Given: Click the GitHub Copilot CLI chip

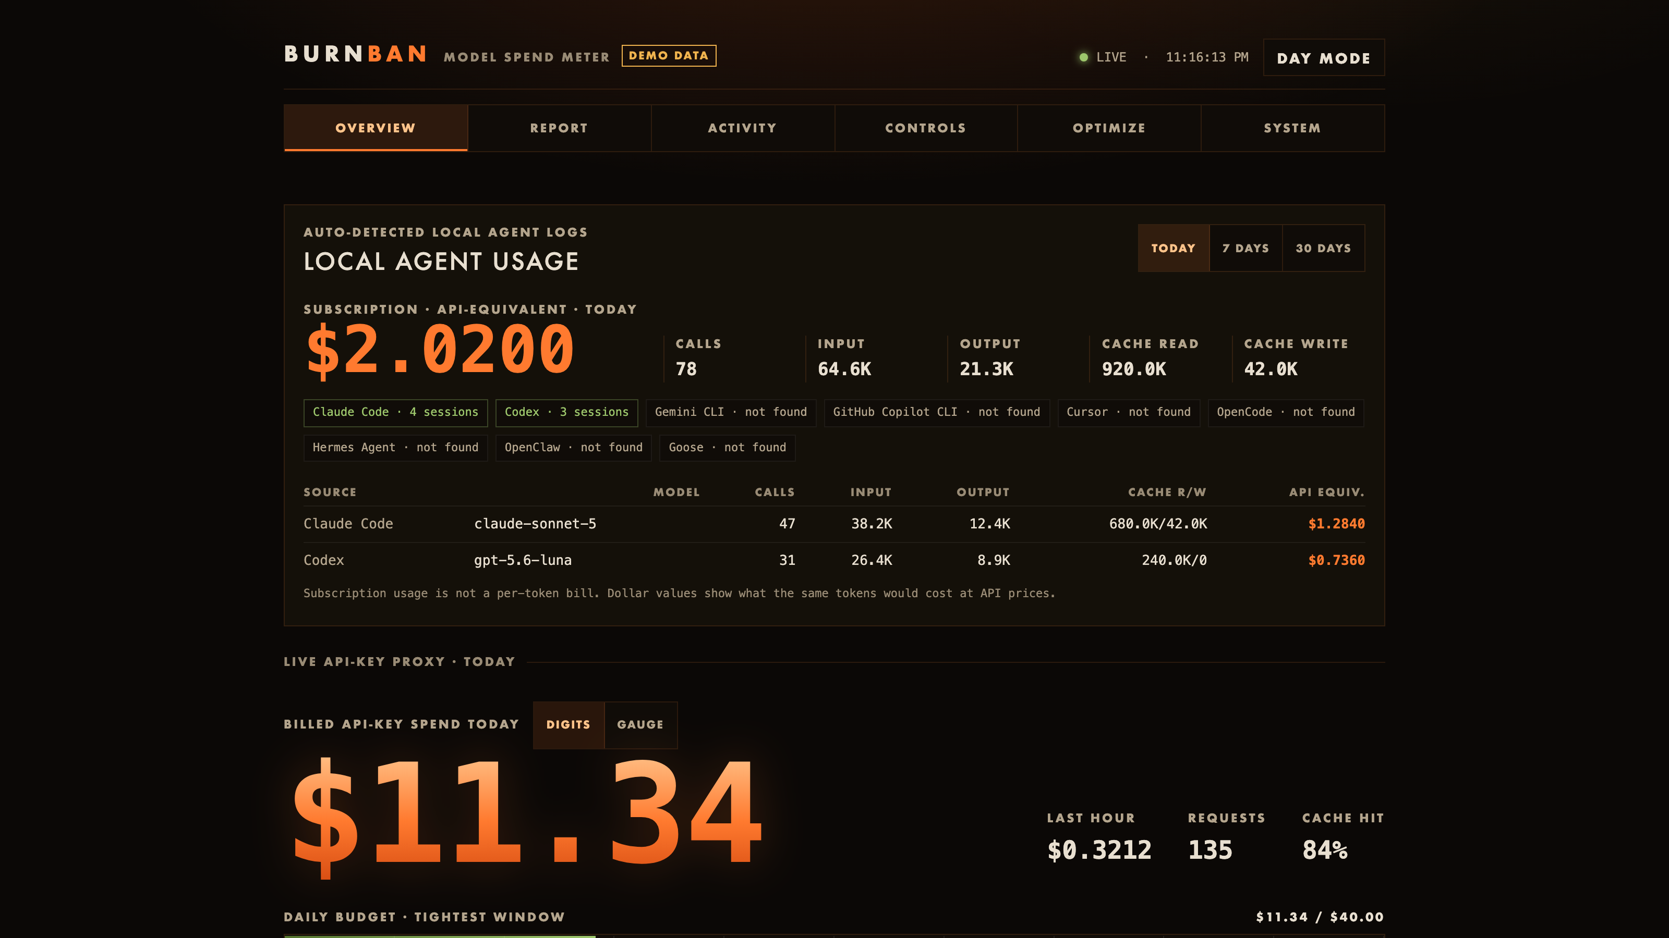Looking at the screenshot, I should pyautogui.click(x=936, y=412).
